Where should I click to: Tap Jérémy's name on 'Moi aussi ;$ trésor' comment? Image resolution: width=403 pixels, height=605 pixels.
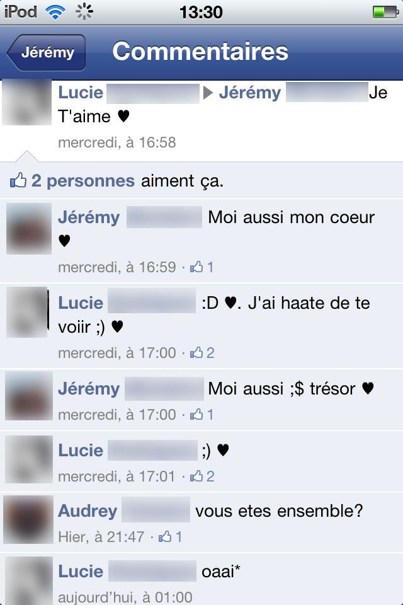pos(89,389)
